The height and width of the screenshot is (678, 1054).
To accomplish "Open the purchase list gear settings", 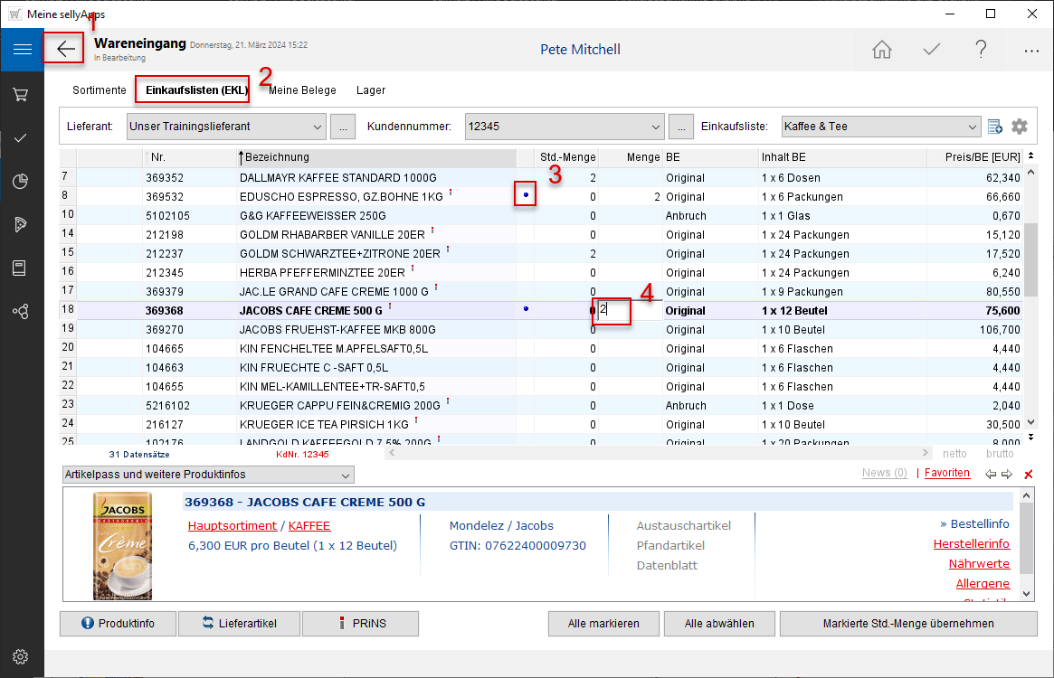I will pos(1020,127).
